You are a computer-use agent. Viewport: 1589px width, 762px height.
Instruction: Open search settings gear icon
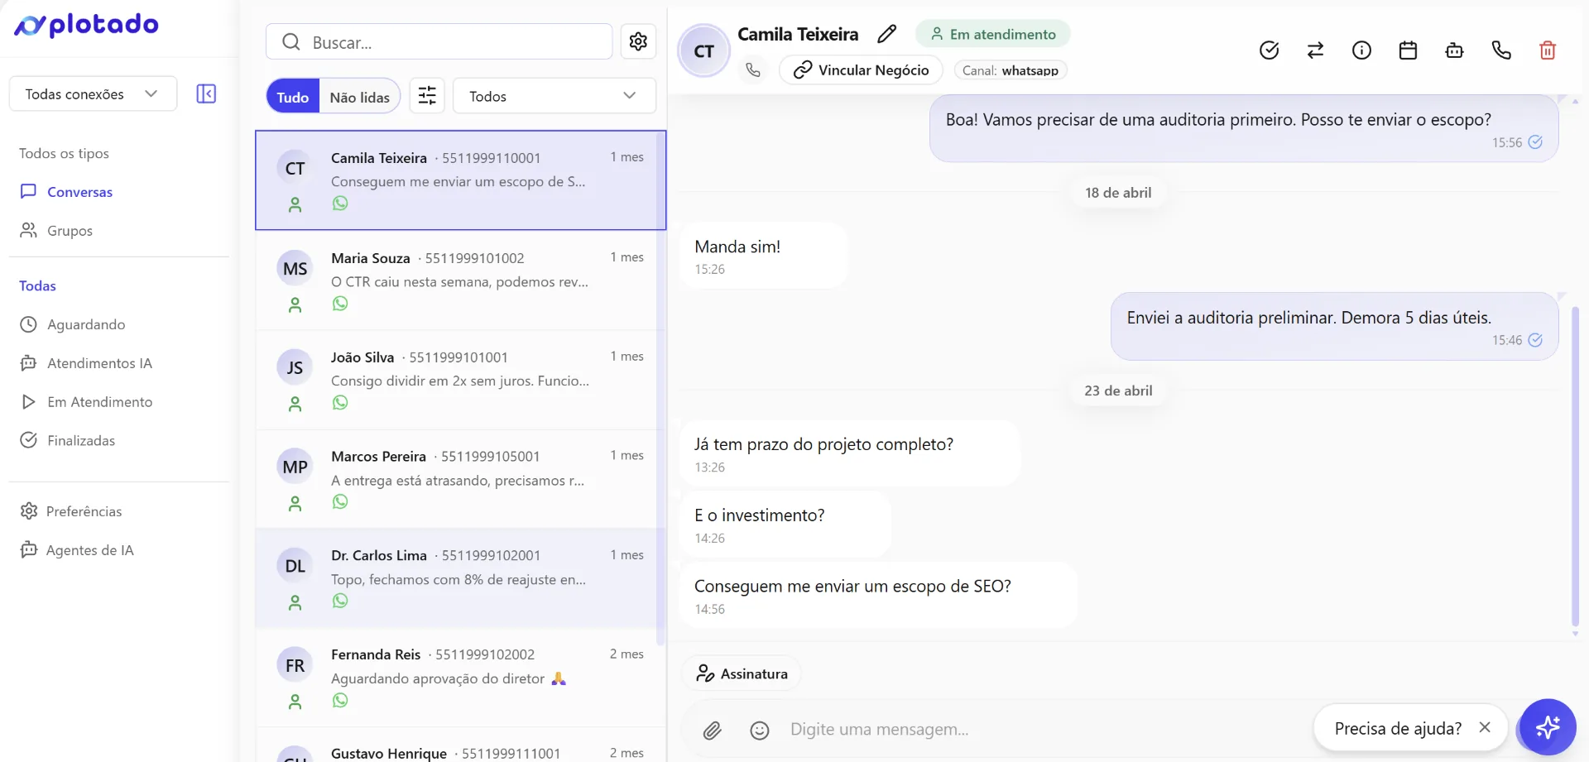pyautogui.click(x=638, y=41)
